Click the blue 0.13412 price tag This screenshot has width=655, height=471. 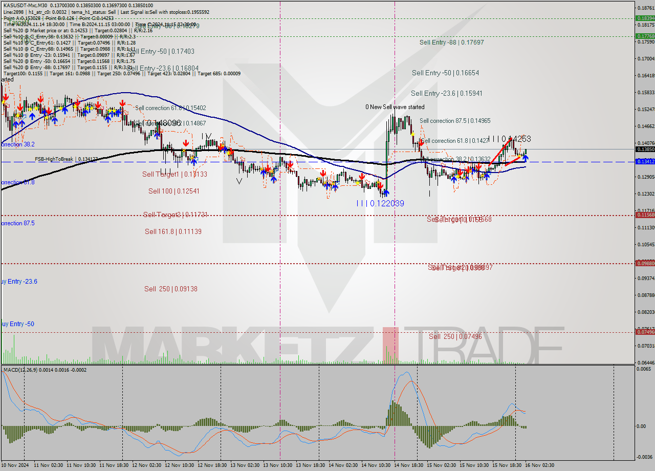(645, 161)
